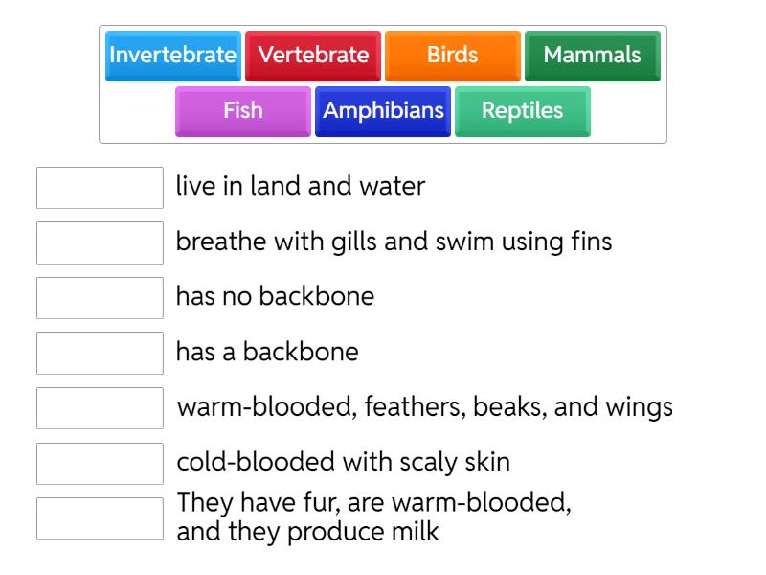Click box beside 'warm-blooded, feathers, beaks' clue

click(x=100, y=408)
